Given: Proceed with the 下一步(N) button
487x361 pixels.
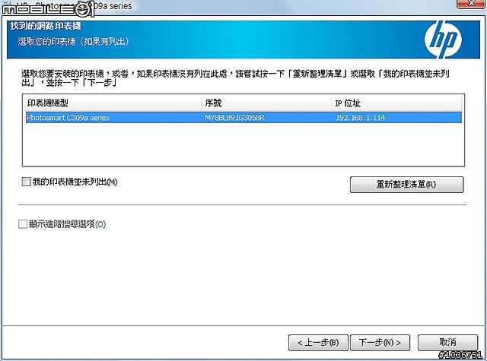Looking at the screenshot, I should [x=380, y=343].
